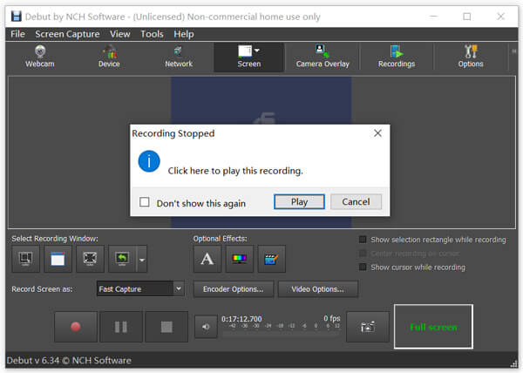This screenshot has width=523, height=373.
Task: Expand the Fast Capture dropdown
Action: tap(178, 289)
